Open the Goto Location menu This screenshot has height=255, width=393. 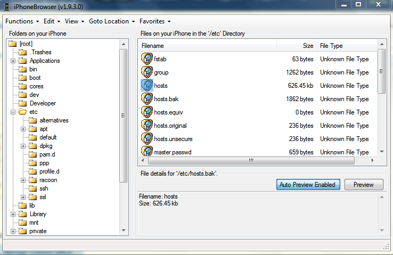click(112, 21)
